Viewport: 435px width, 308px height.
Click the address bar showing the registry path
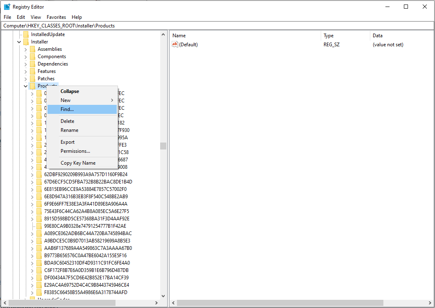pyautogui.click(x=123, y=25)
